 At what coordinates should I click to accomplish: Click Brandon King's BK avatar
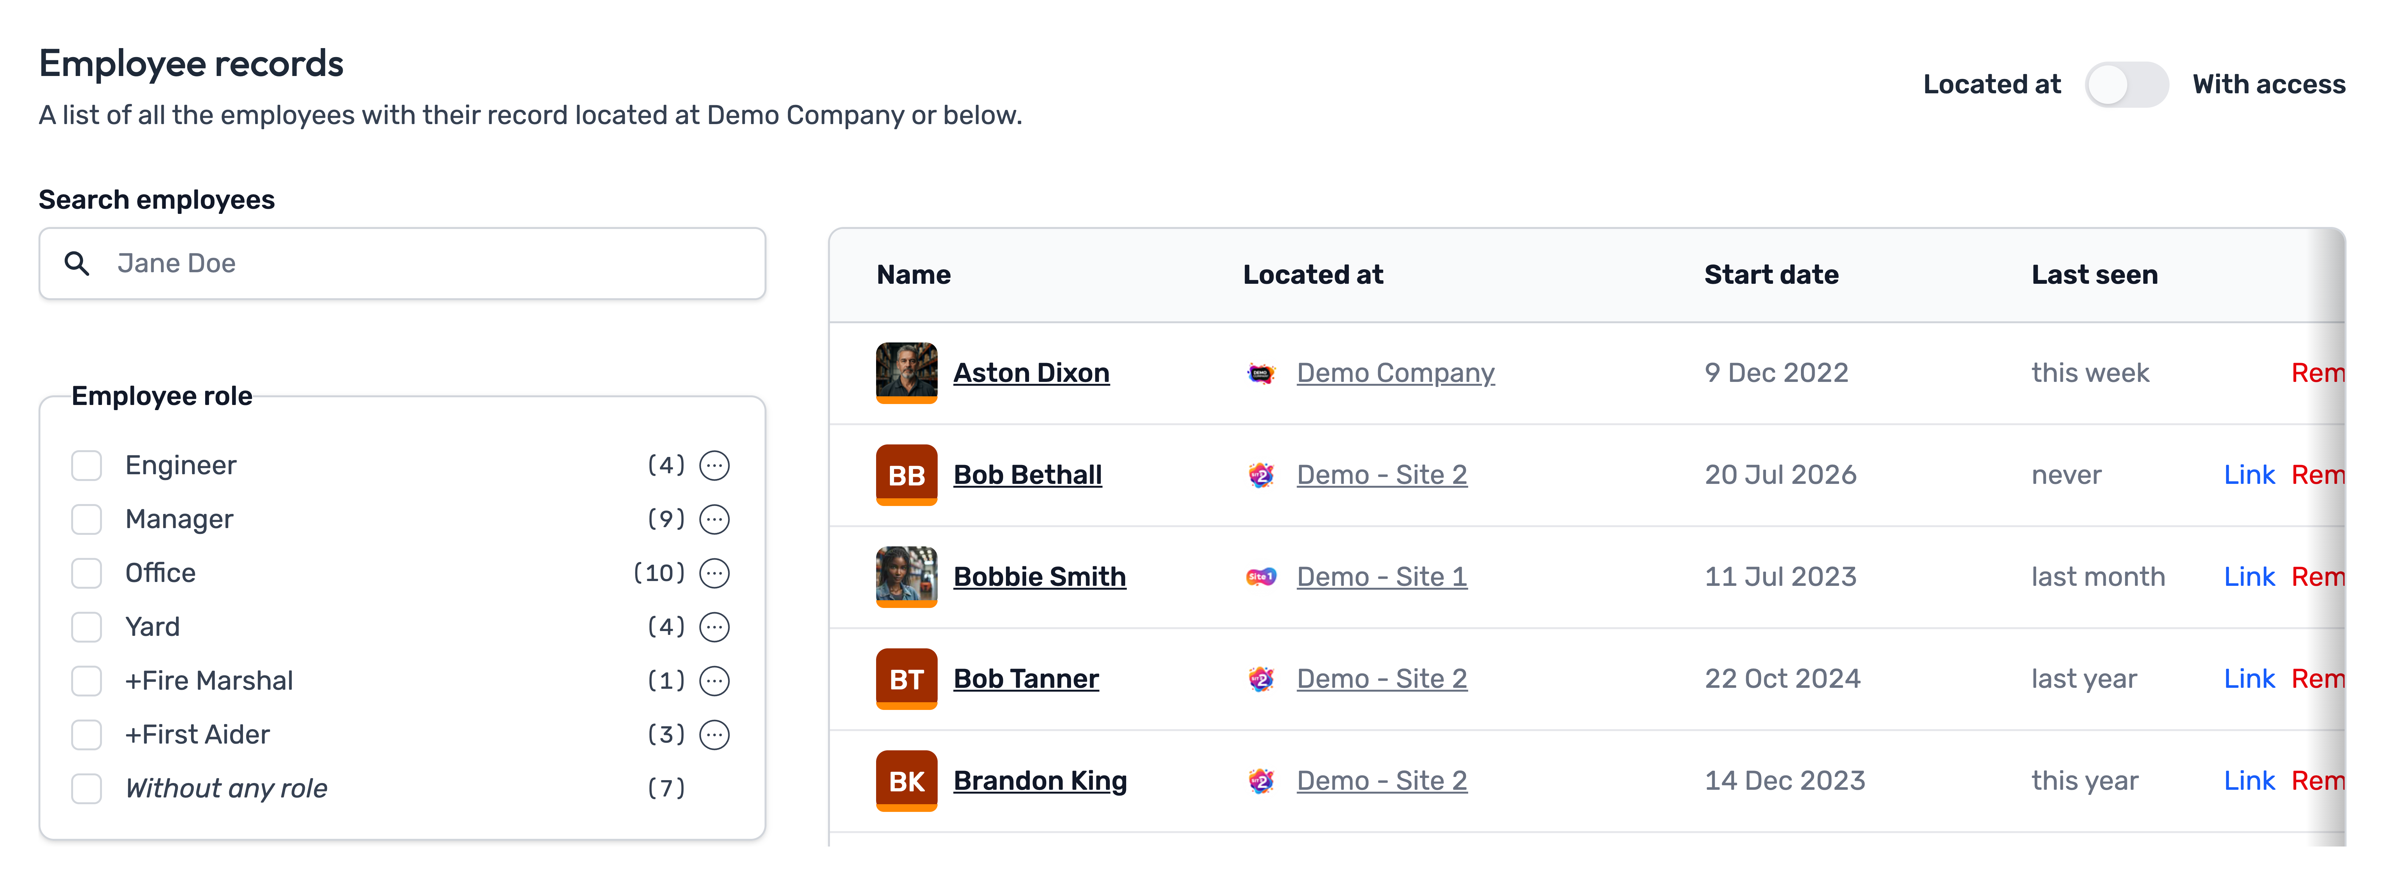pos(907,780)
